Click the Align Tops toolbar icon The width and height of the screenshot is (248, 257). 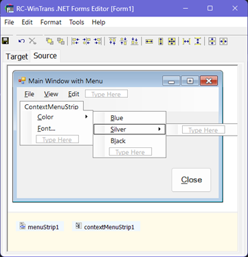pyautogui.click(x=113, y=41)
